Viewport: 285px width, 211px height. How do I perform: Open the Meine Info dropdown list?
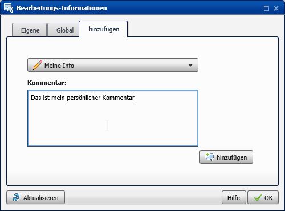point(113,65)
